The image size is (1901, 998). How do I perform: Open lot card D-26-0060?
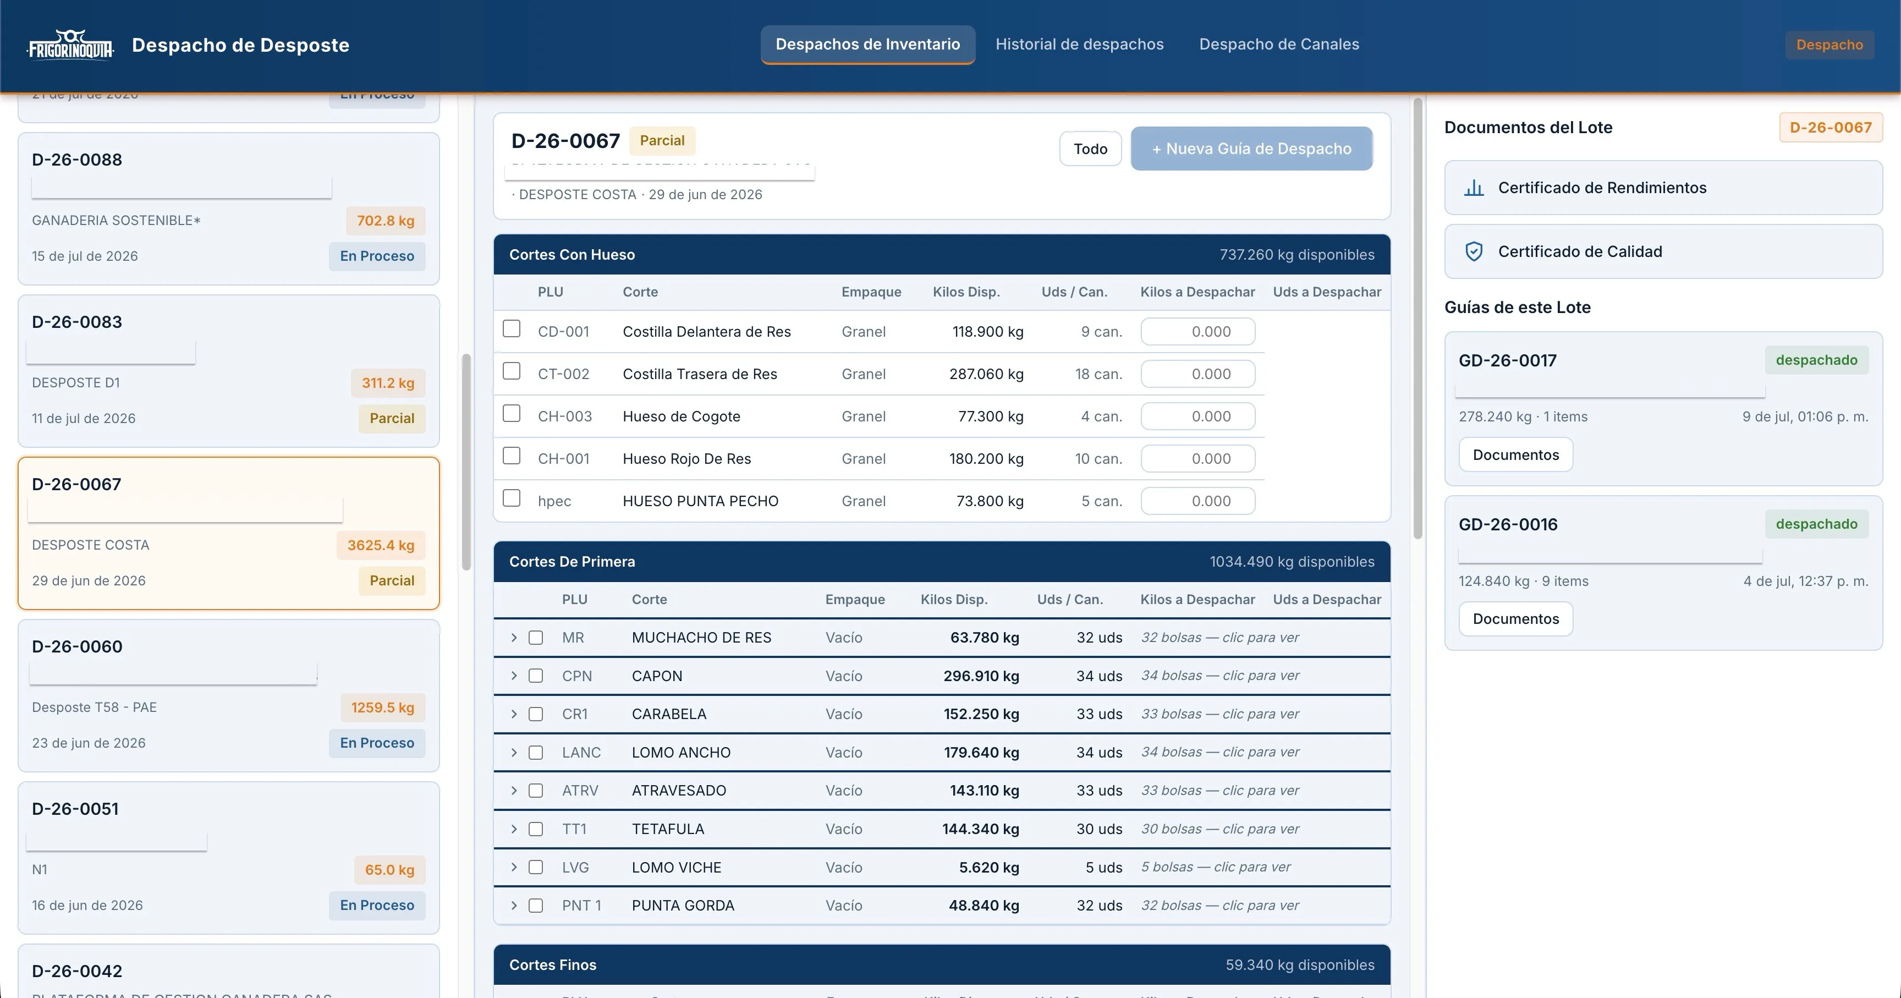point(229,696)
